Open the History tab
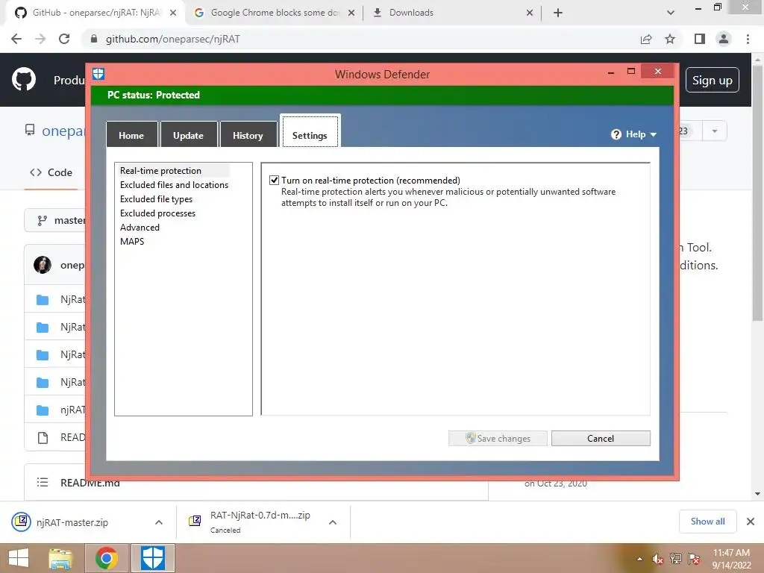Viewport: 764px width, 573px height. 248,135
